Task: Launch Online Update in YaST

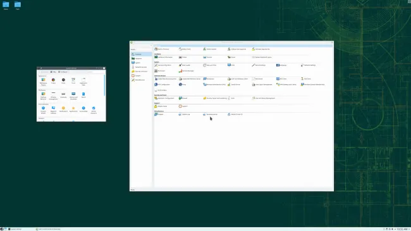Action: pos(210,49)
